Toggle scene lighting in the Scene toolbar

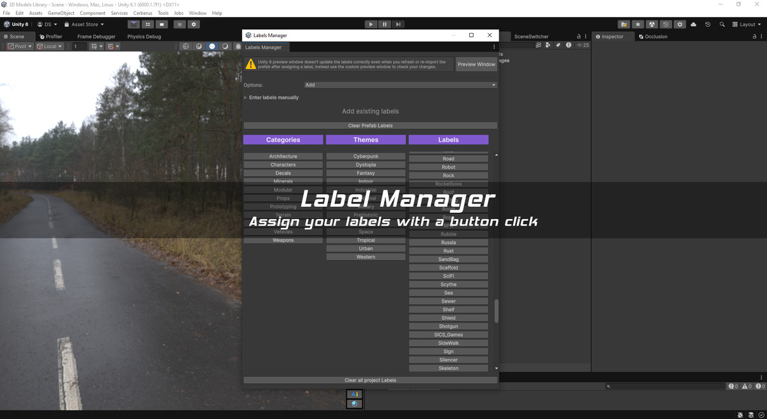click(212, 46)
